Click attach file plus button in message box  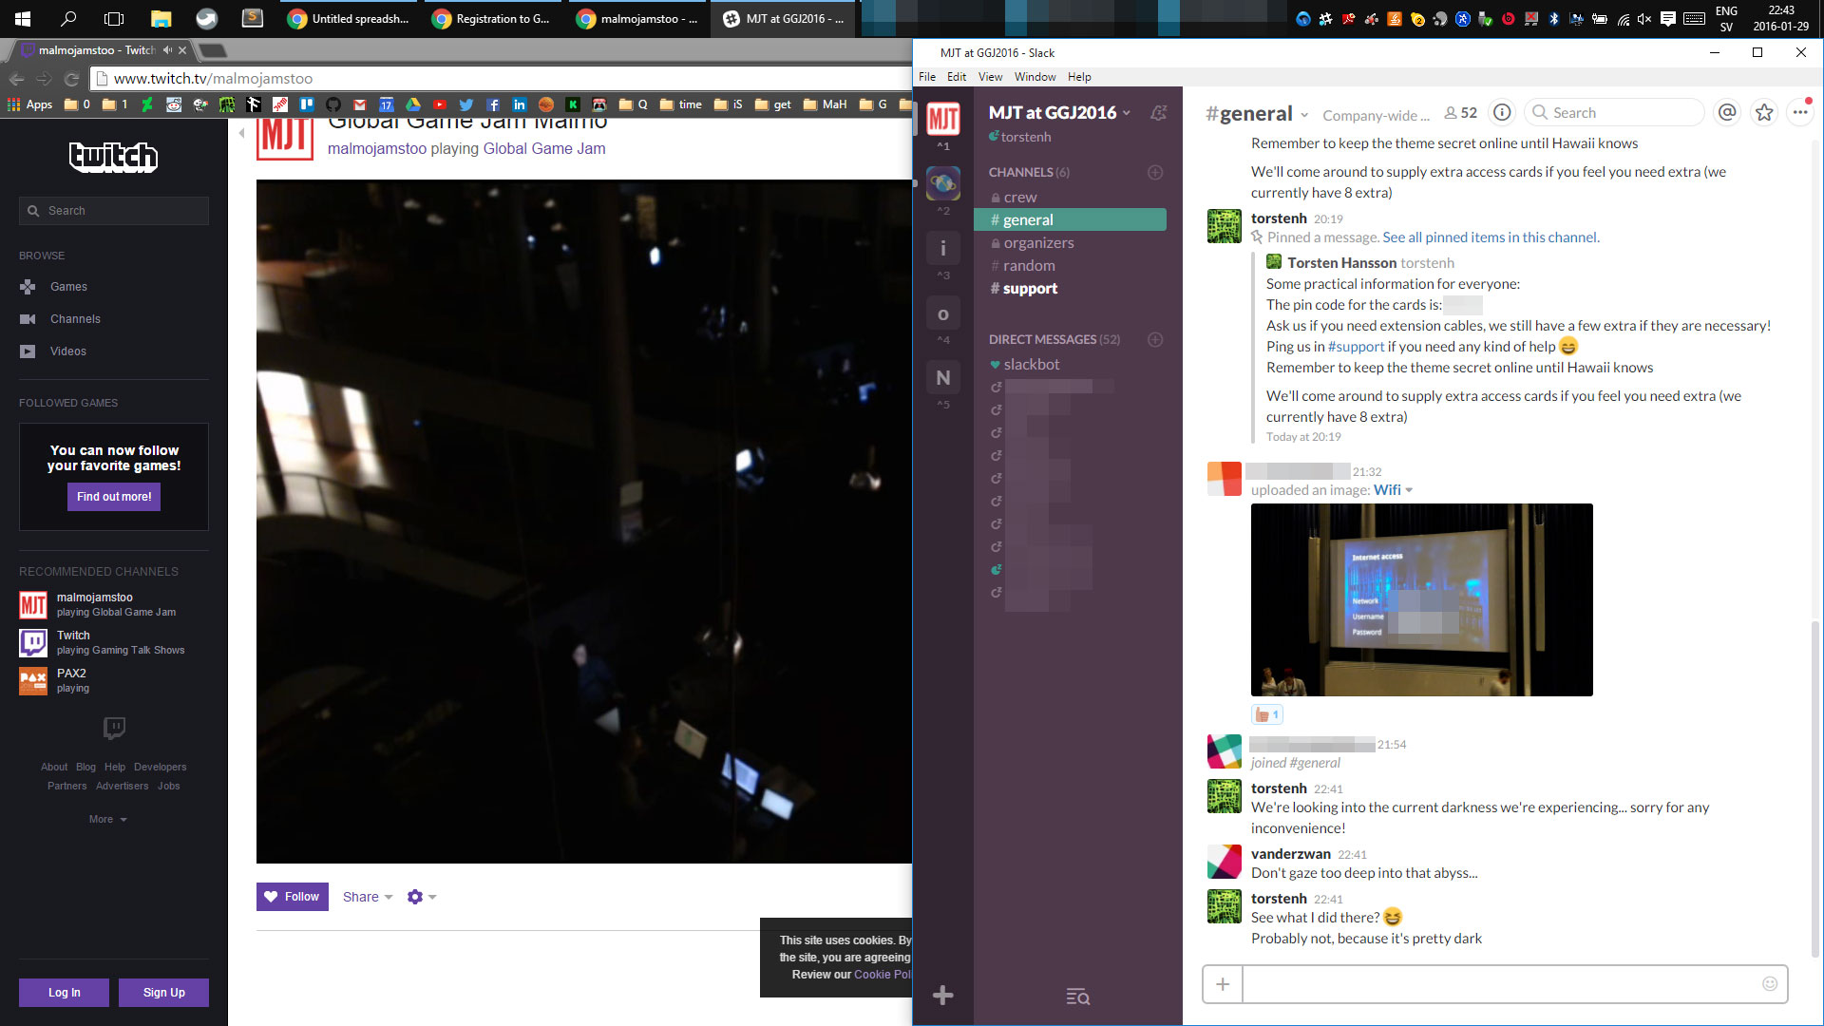(x=1223, y=984)
